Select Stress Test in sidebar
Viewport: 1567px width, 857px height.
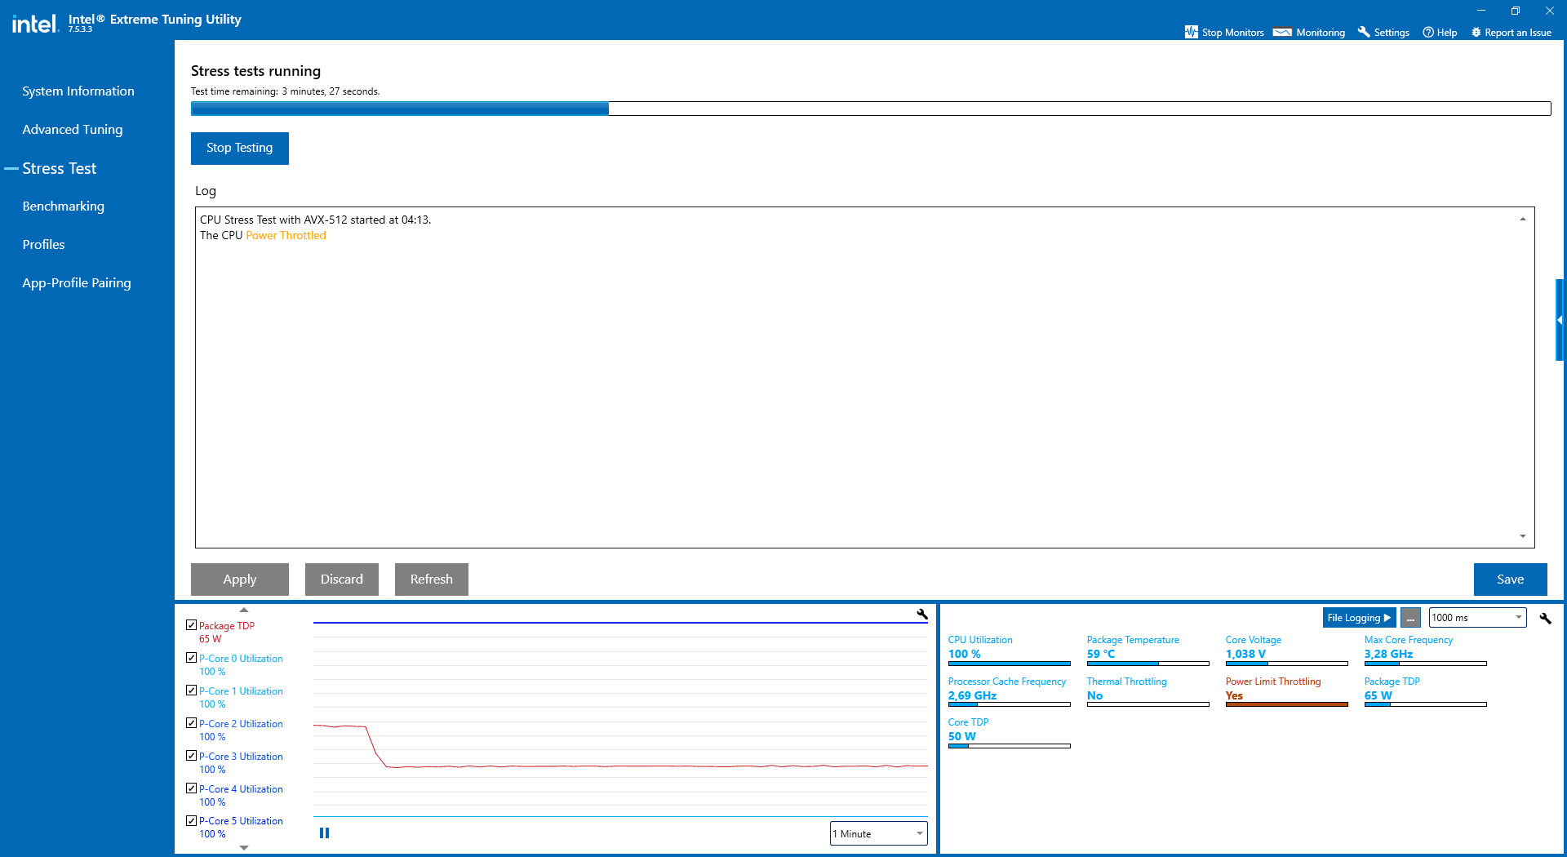(x=59, y=168)
